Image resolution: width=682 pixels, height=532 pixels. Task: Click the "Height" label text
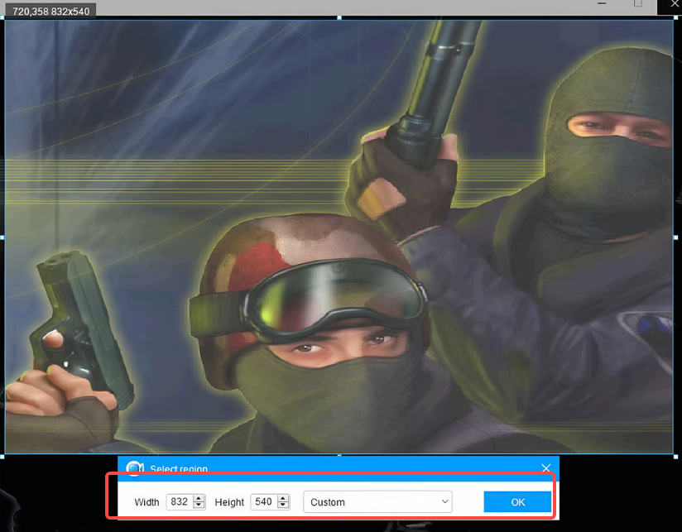229,502
